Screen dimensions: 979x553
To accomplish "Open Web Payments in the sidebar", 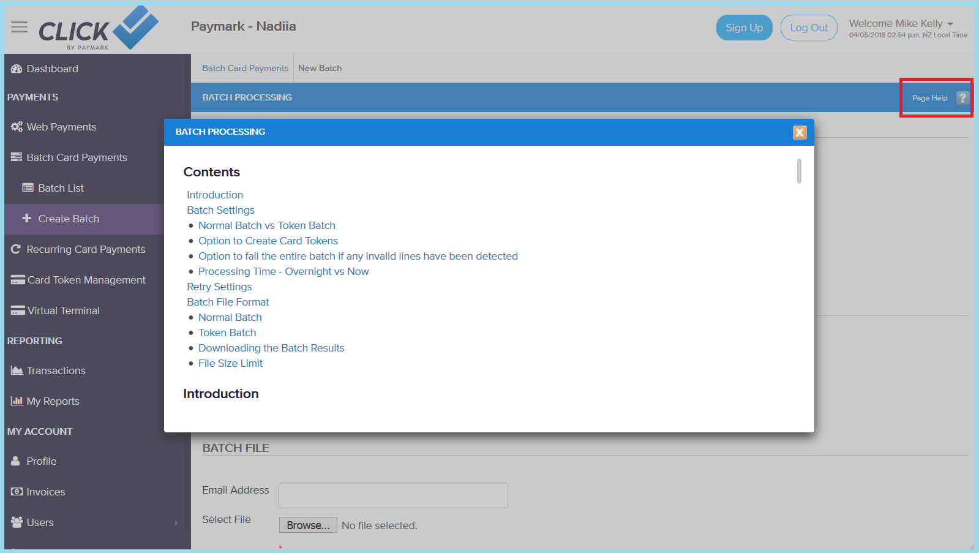I will point(61,127).
